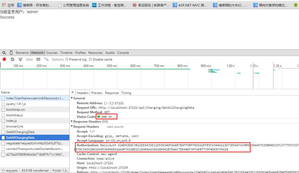Click the red load event timeline line
299x173 pixels.
pyautogui.click(x=273, y=76)
